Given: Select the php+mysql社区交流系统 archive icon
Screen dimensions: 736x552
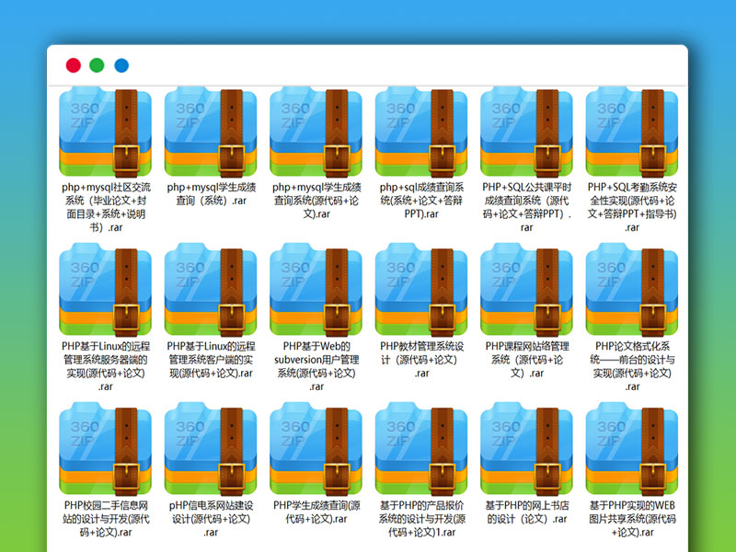Looking at the screenshot, I should pyautogui.click(x=105, y=132).
